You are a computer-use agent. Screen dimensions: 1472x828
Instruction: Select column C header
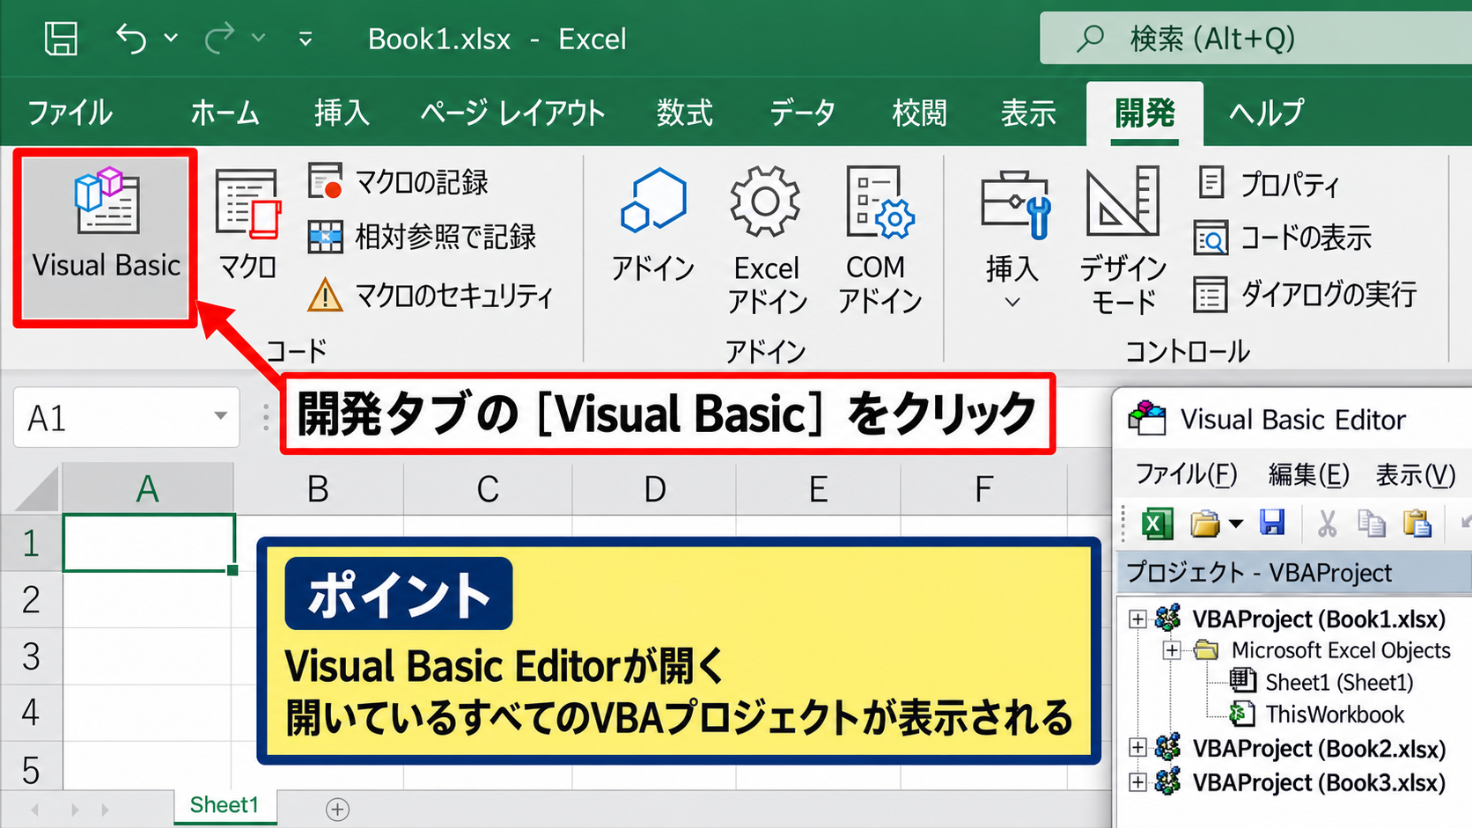click(488, 489)
